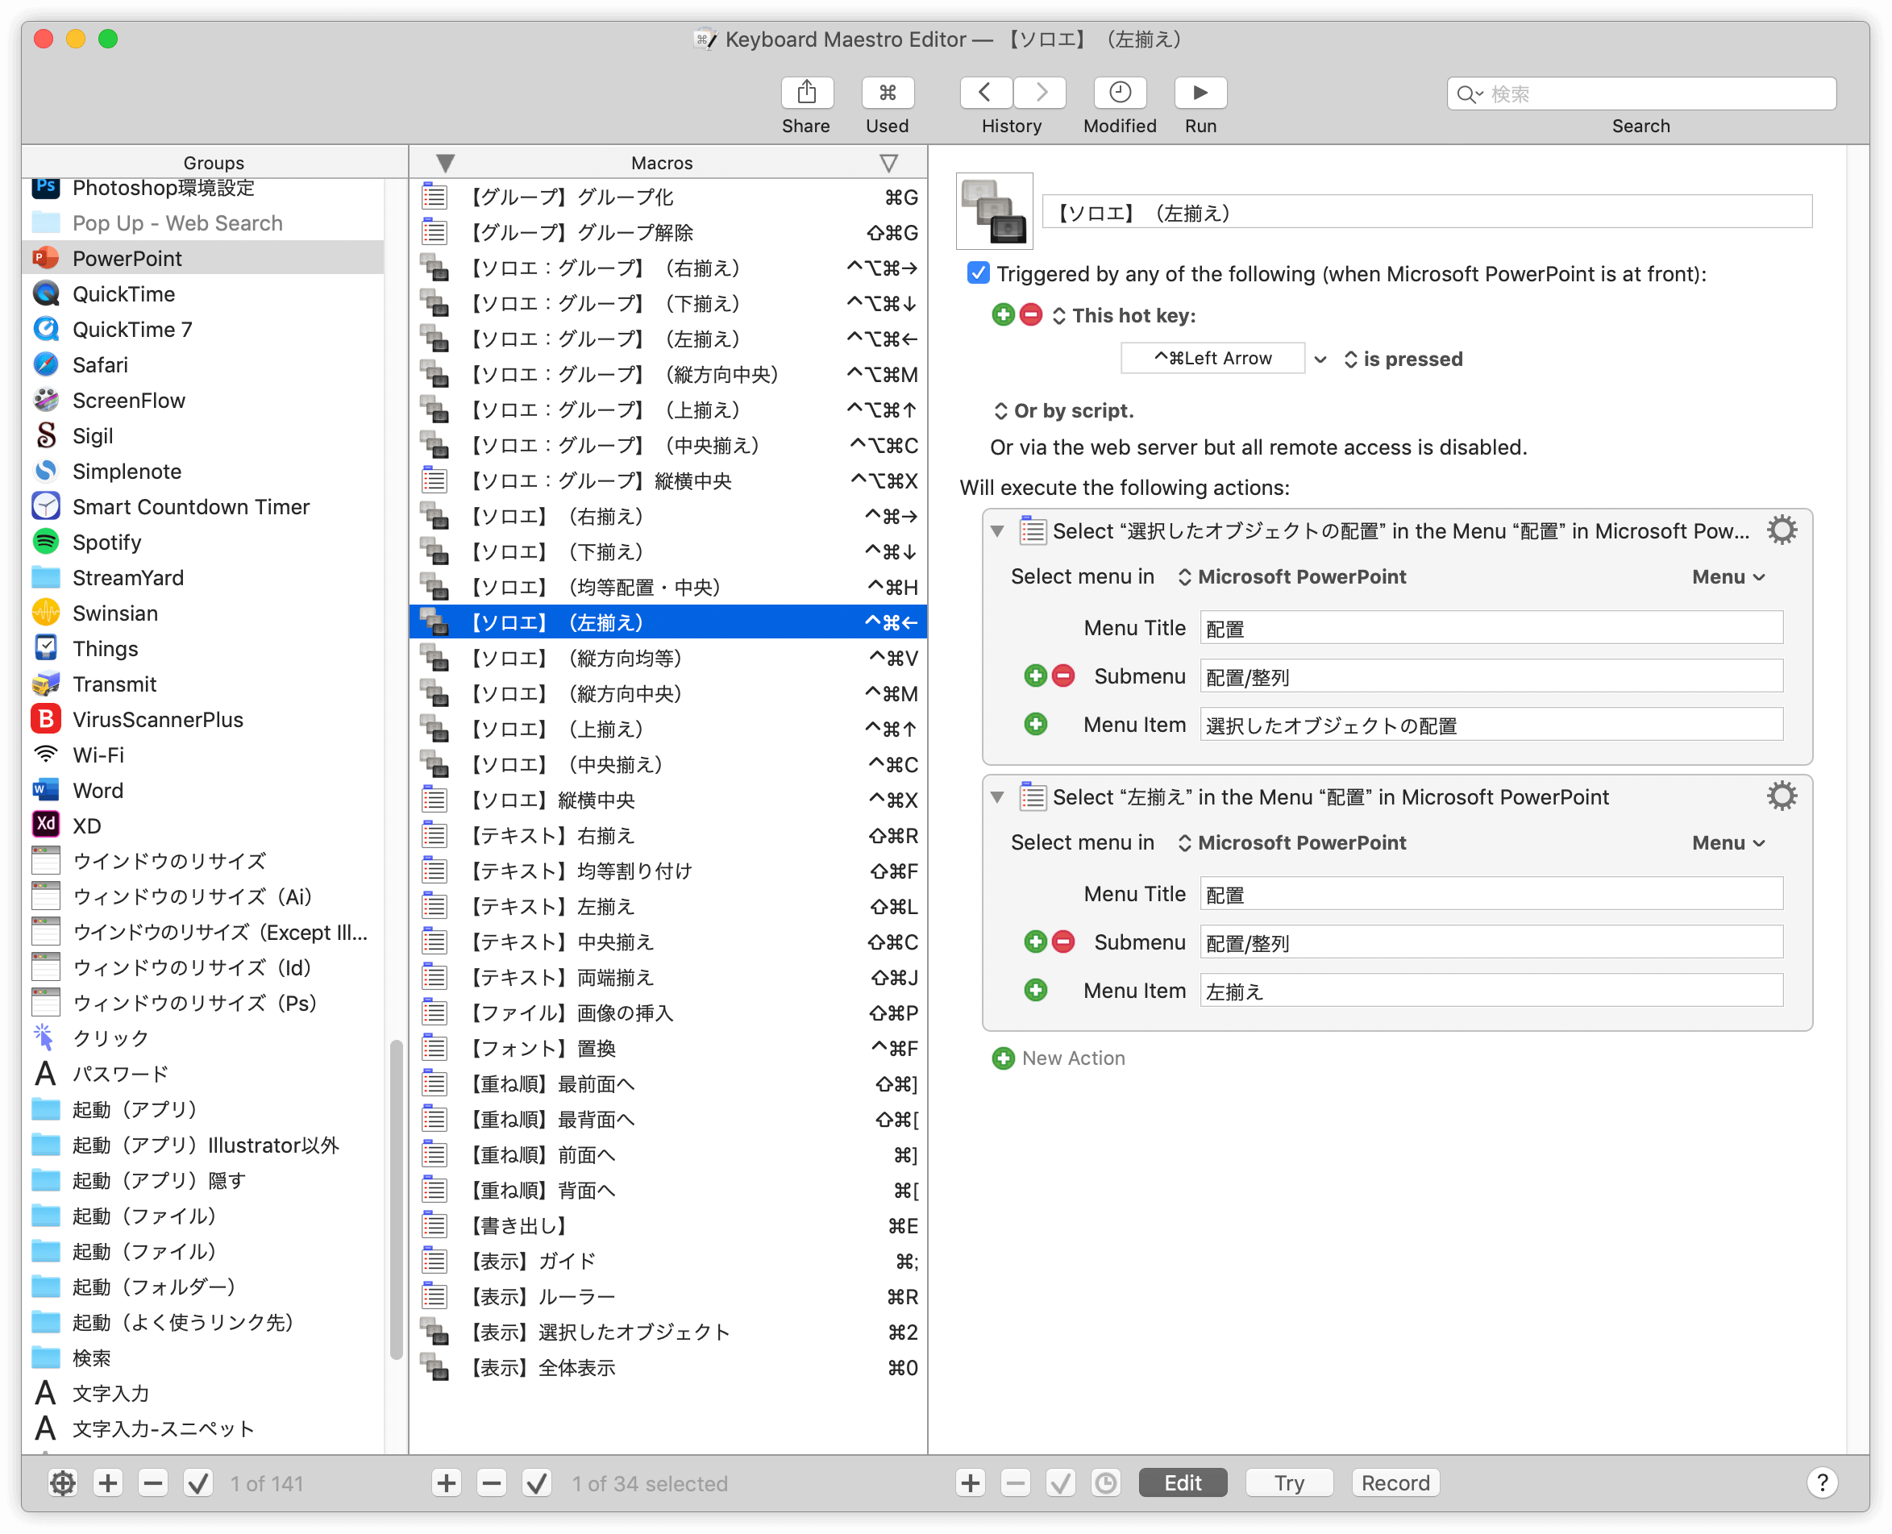Screen dimensions: 1892x1534
Task: Click the Share toolbar icon
Action: 805,93
